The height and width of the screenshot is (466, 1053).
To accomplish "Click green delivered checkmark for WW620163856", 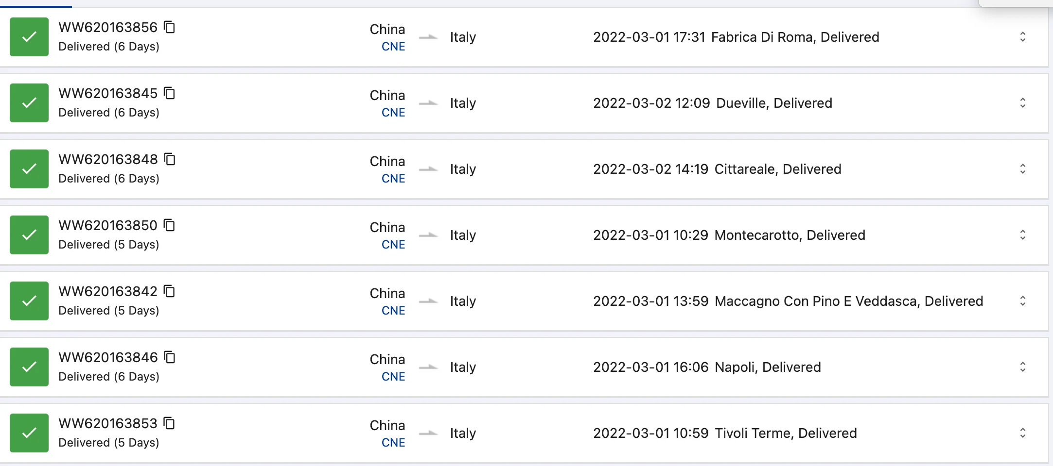I will coord(29,37).
